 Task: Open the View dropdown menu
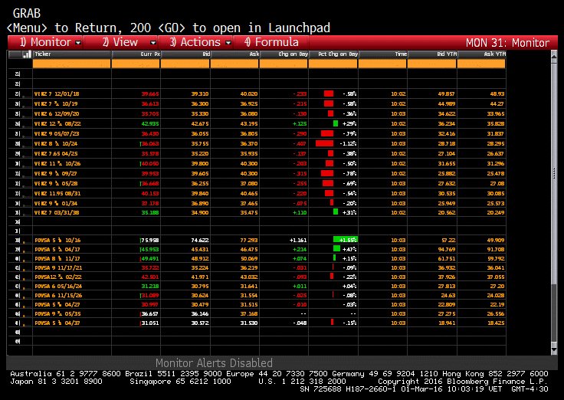pos(120,42)
